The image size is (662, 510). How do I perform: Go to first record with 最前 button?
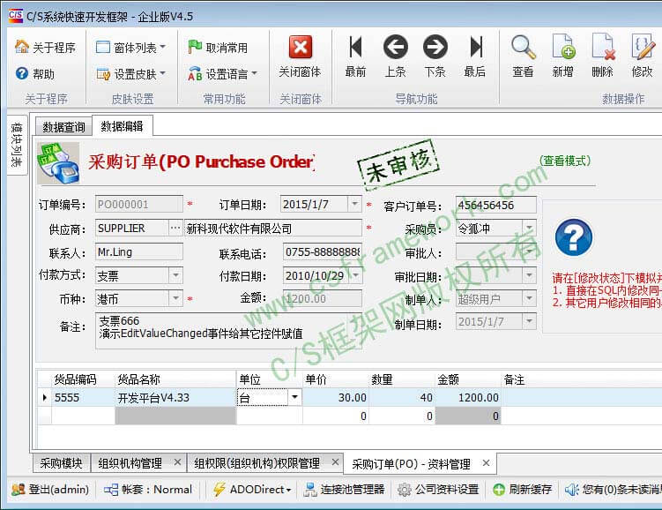355,48
